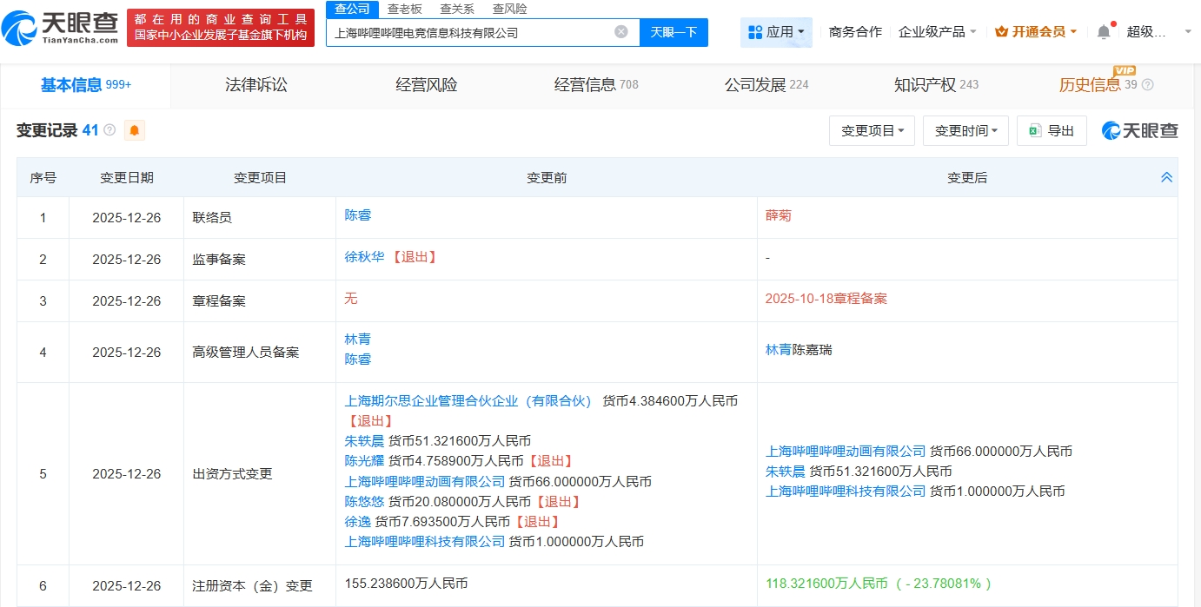This screenshot has height=607, width=1201.
Task: Click the 天眼一下 search button
Action: click(x=673, y=32)
